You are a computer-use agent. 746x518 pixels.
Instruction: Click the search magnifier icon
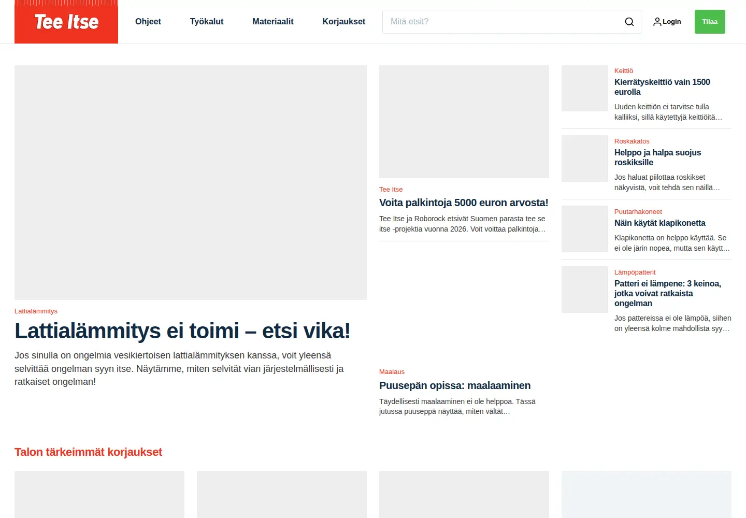(x=629, y=22)
